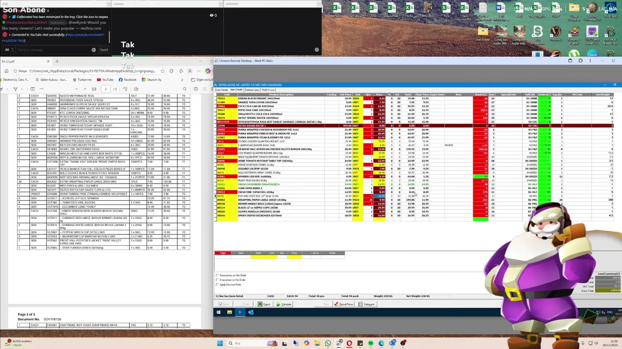Click the Calculate button
Screen dimensions: 622x349
coord(284,304)
